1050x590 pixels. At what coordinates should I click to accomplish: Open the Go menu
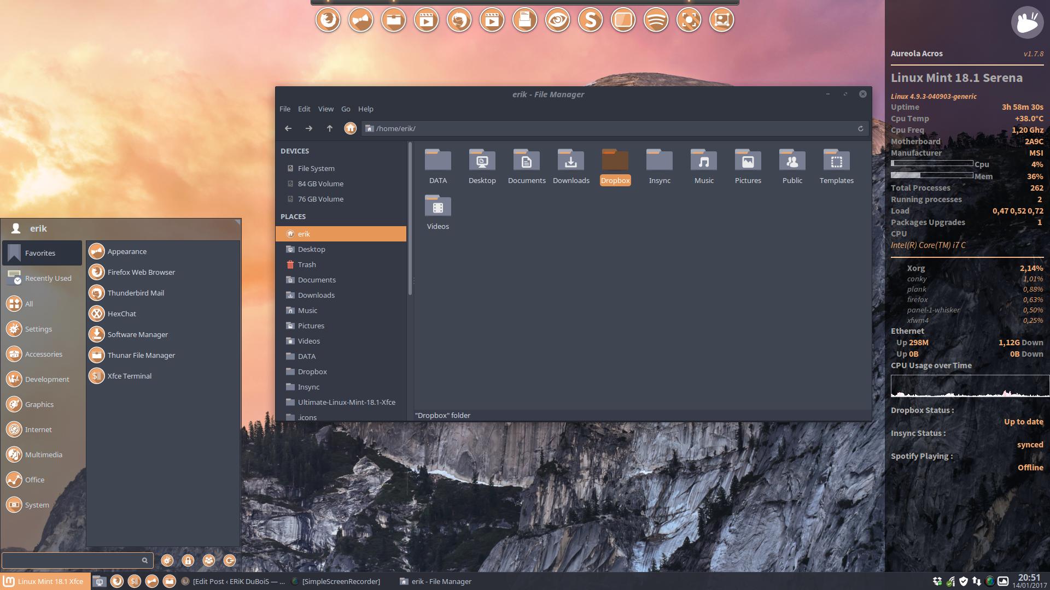(346, 109)
